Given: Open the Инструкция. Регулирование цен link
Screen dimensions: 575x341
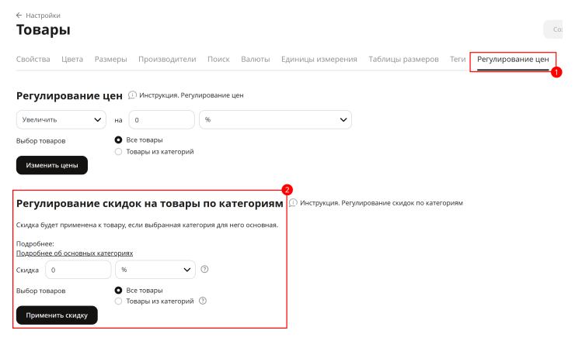Looking at the screenshot, I should [191, 95].
